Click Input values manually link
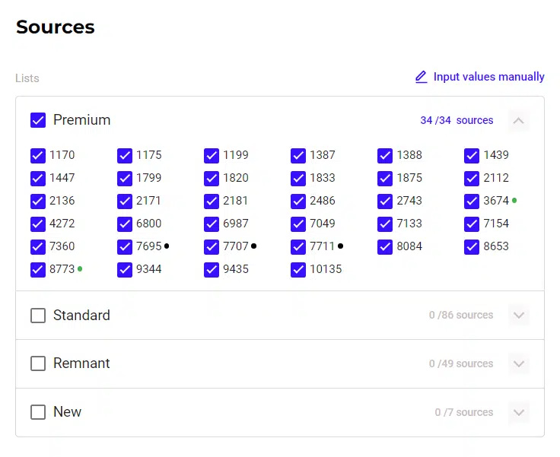Screen dimensions: 560x457 pos(488,77)
